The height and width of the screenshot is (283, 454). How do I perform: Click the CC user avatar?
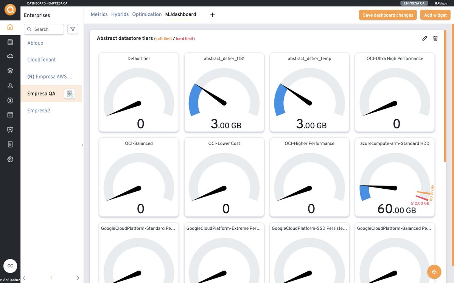pyautogui.click(x=10, y=266)
